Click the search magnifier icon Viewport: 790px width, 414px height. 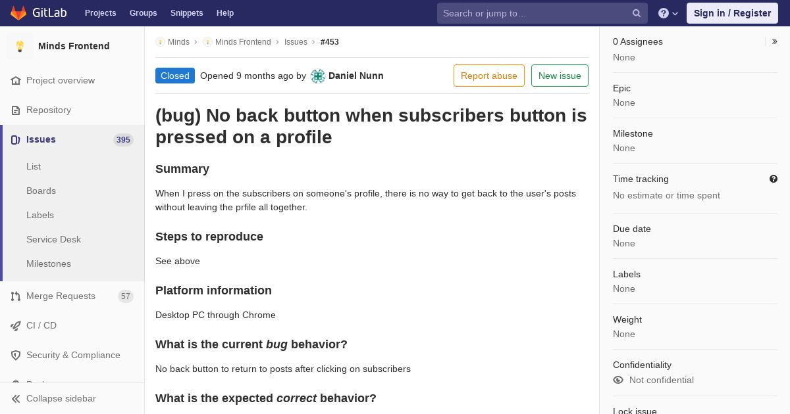pos(637,13)
